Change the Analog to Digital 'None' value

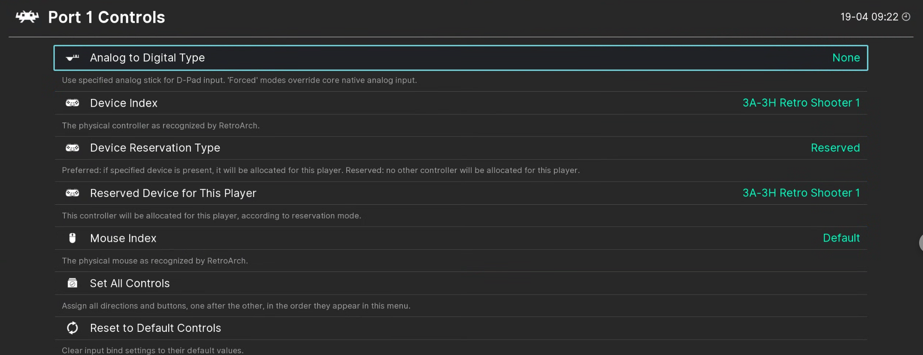coord(846,58)
